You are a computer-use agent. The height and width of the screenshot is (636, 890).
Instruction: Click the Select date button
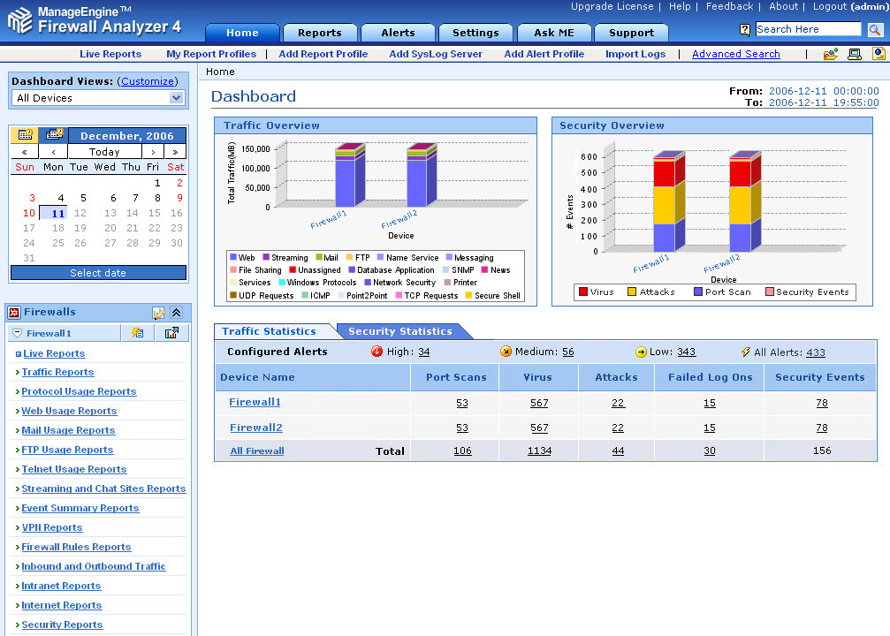point(98,273)
